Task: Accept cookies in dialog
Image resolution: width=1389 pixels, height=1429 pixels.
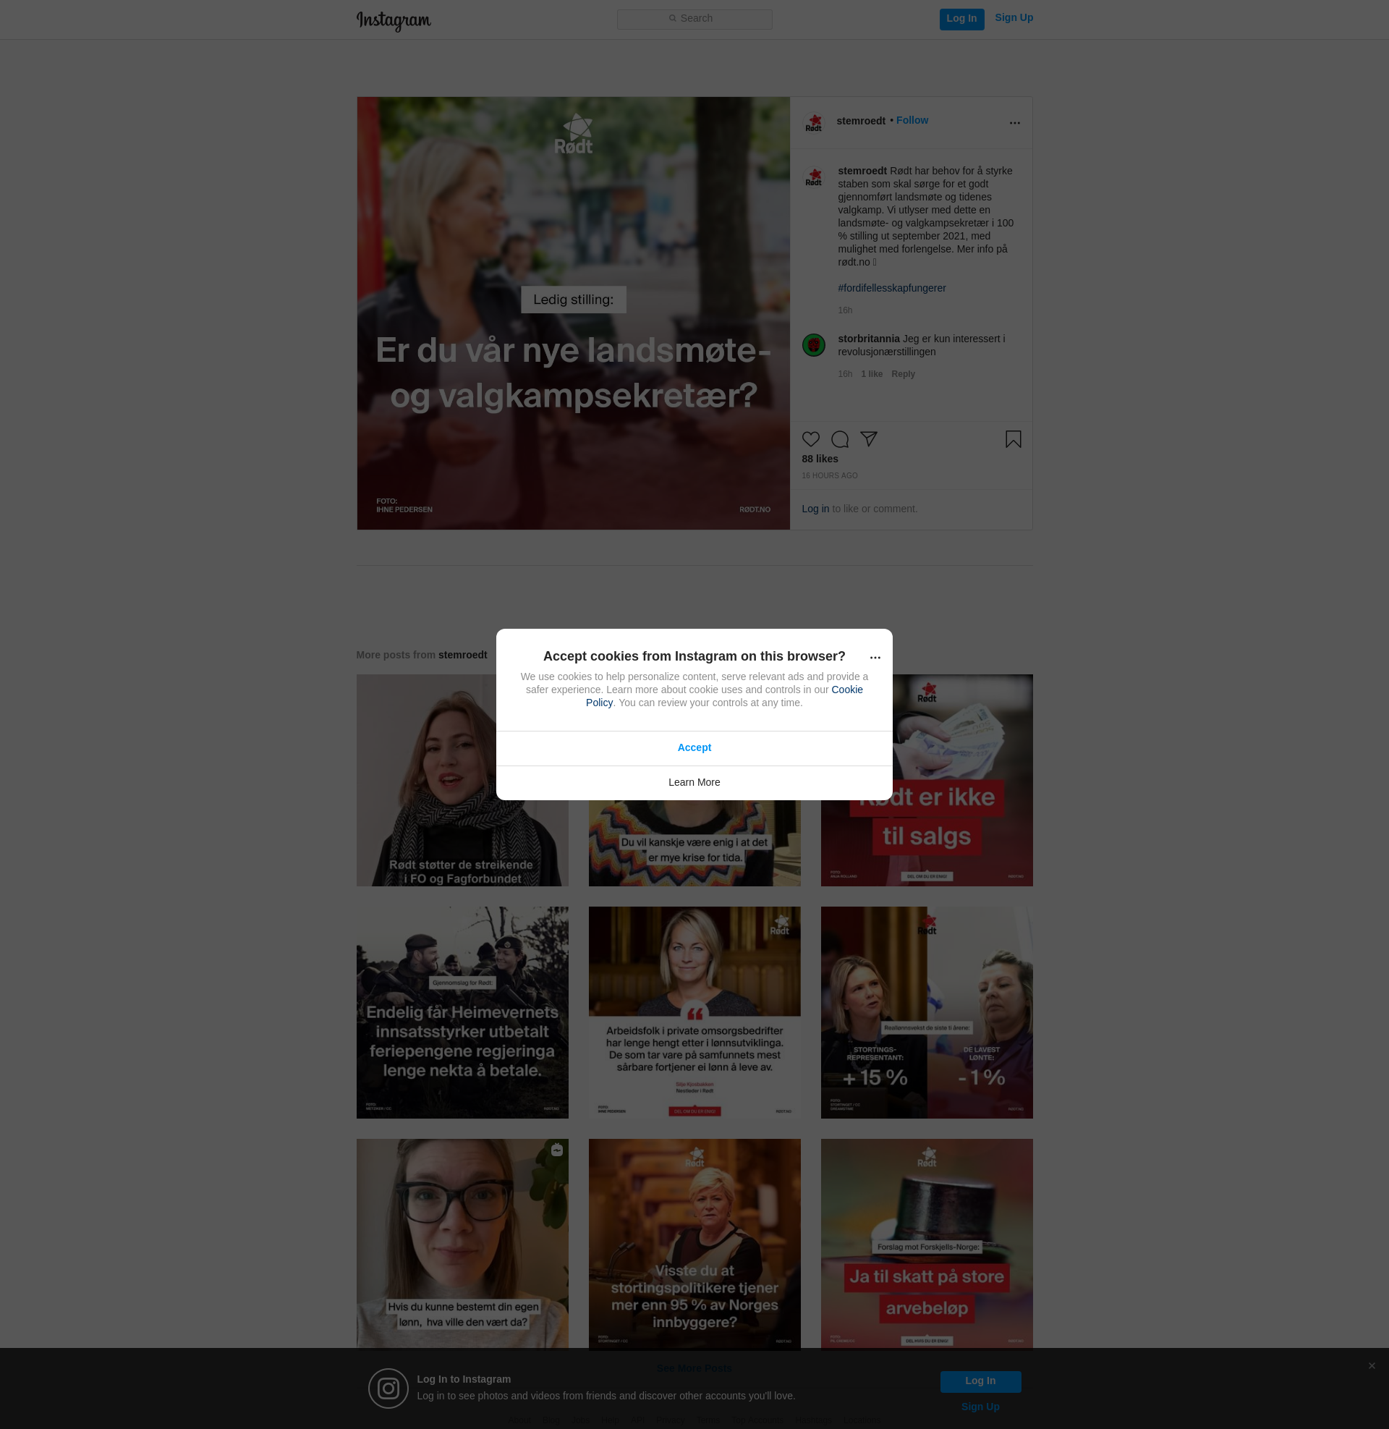Action: (694, 747)
